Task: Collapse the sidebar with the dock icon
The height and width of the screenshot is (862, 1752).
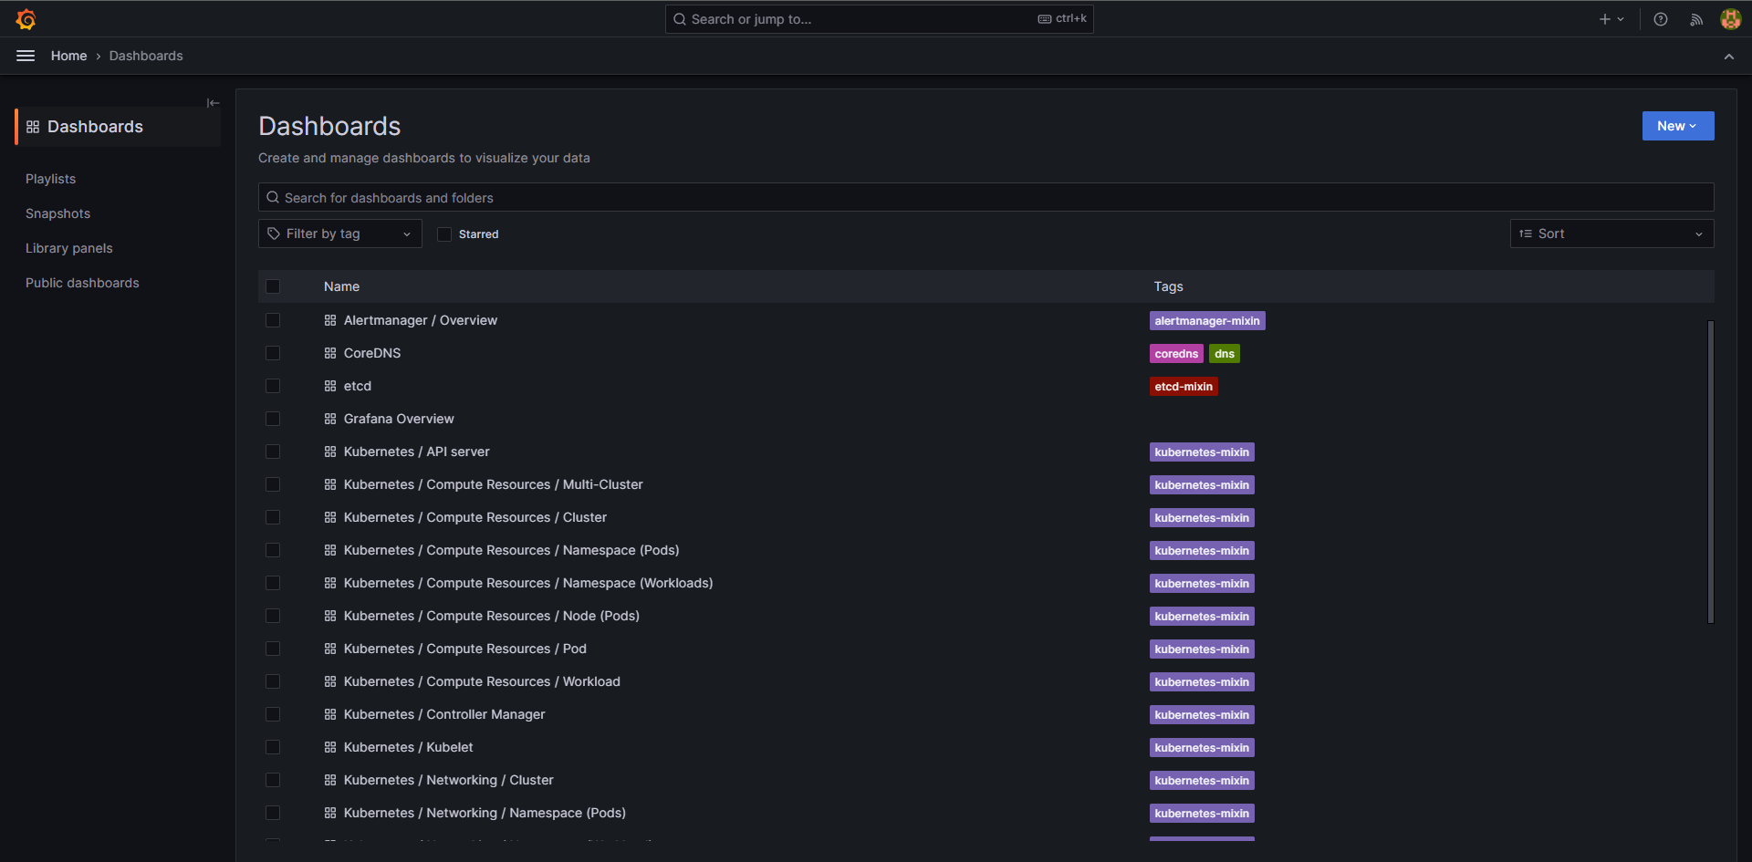Action: (x=213, y=103)
